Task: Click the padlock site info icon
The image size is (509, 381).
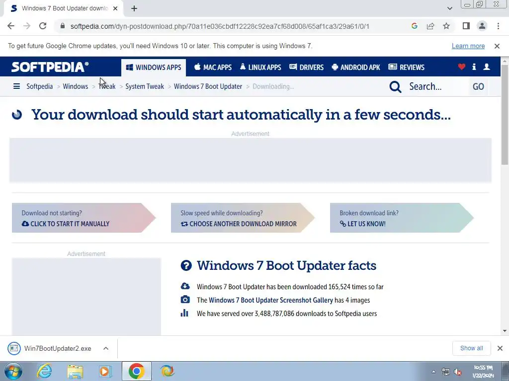Action: 63,26
